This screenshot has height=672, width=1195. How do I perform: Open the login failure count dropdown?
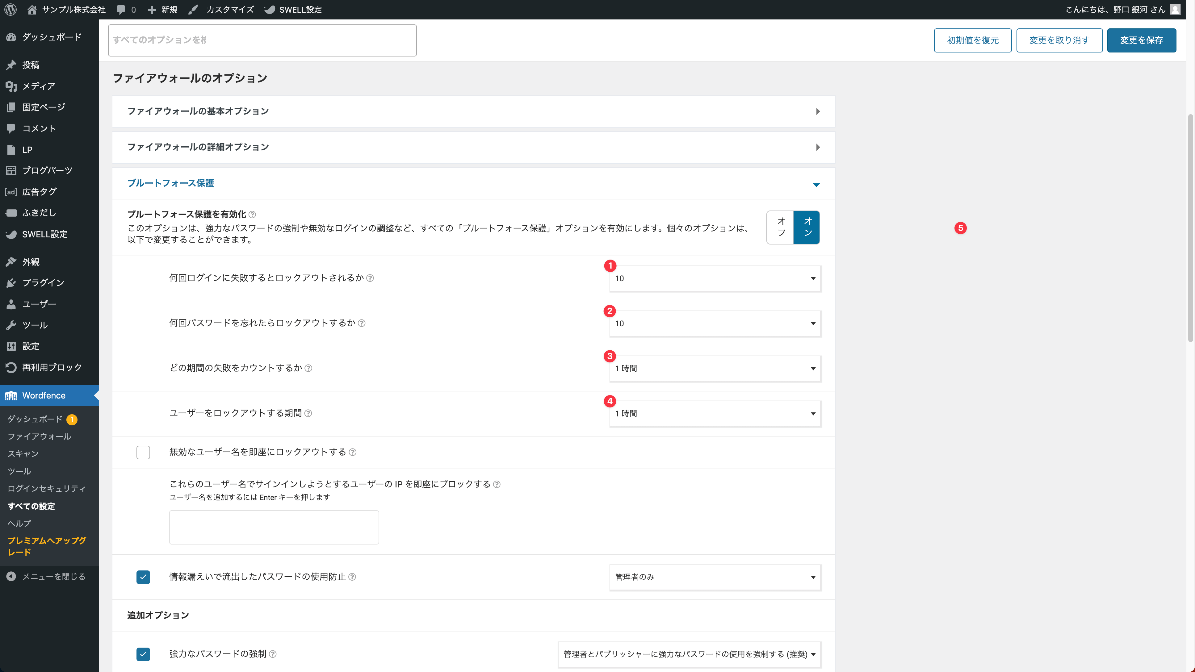715,278
